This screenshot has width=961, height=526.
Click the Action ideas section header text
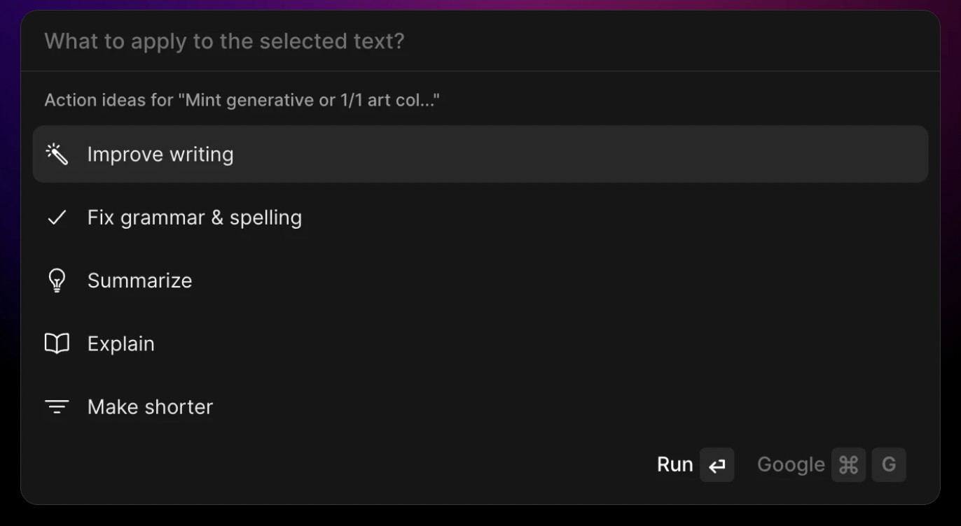pyautogui.click(x=242, y=100)
